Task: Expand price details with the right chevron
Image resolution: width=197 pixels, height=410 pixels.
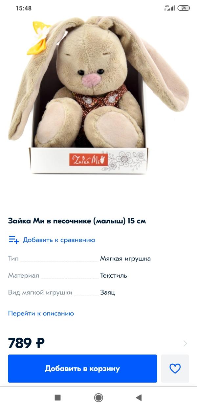Action: [x=185, y=344]
